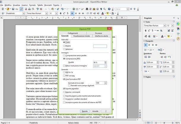Run spelling and grammar check icon
The height and width of the screenshot is (124, 181).
[x=38, y=9]
